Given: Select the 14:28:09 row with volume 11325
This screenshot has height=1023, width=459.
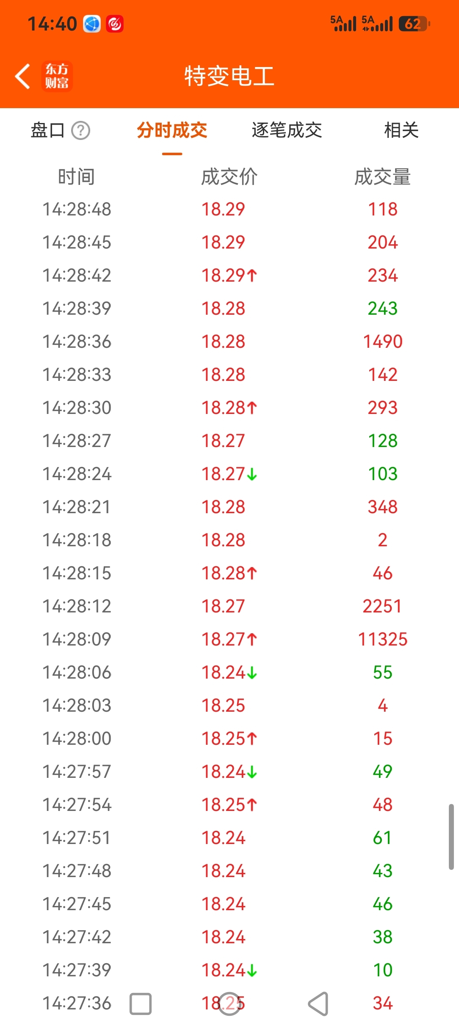Looking at the screenshot, I should tap(229, 639).
